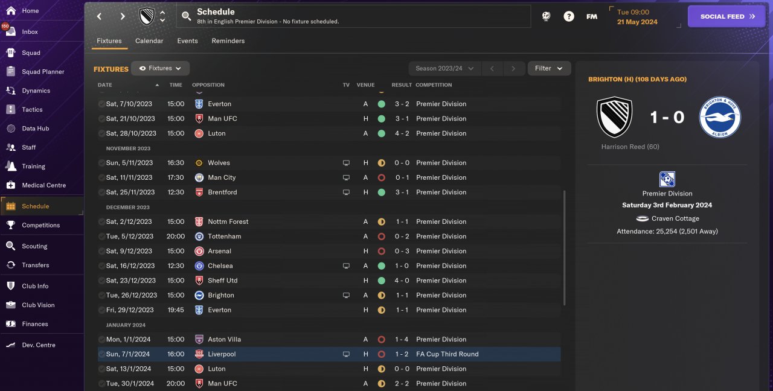Open the Tactics sidebar icon
773x391 pixels.
tap(10, 109)
